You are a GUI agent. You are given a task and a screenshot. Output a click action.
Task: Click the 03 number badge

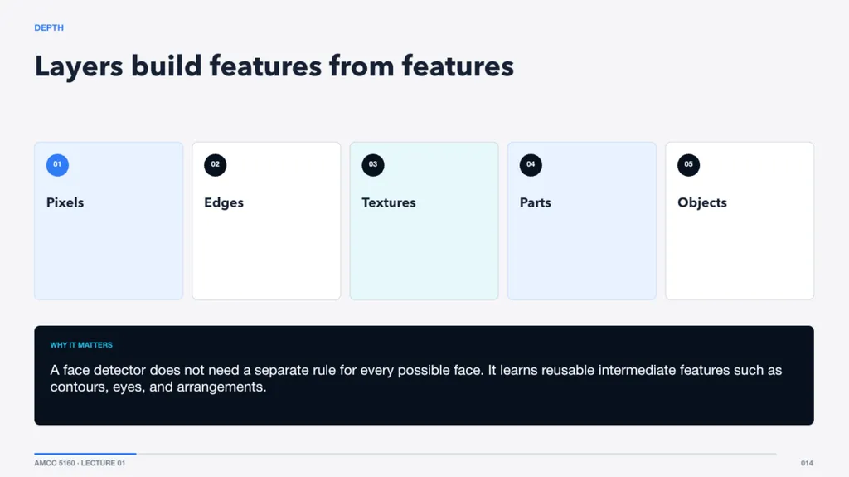tap(373, 165)
